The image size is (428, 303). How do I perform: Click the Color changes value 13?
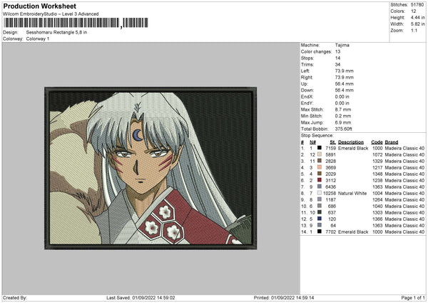pyautogui.click(x=337, y=51)
